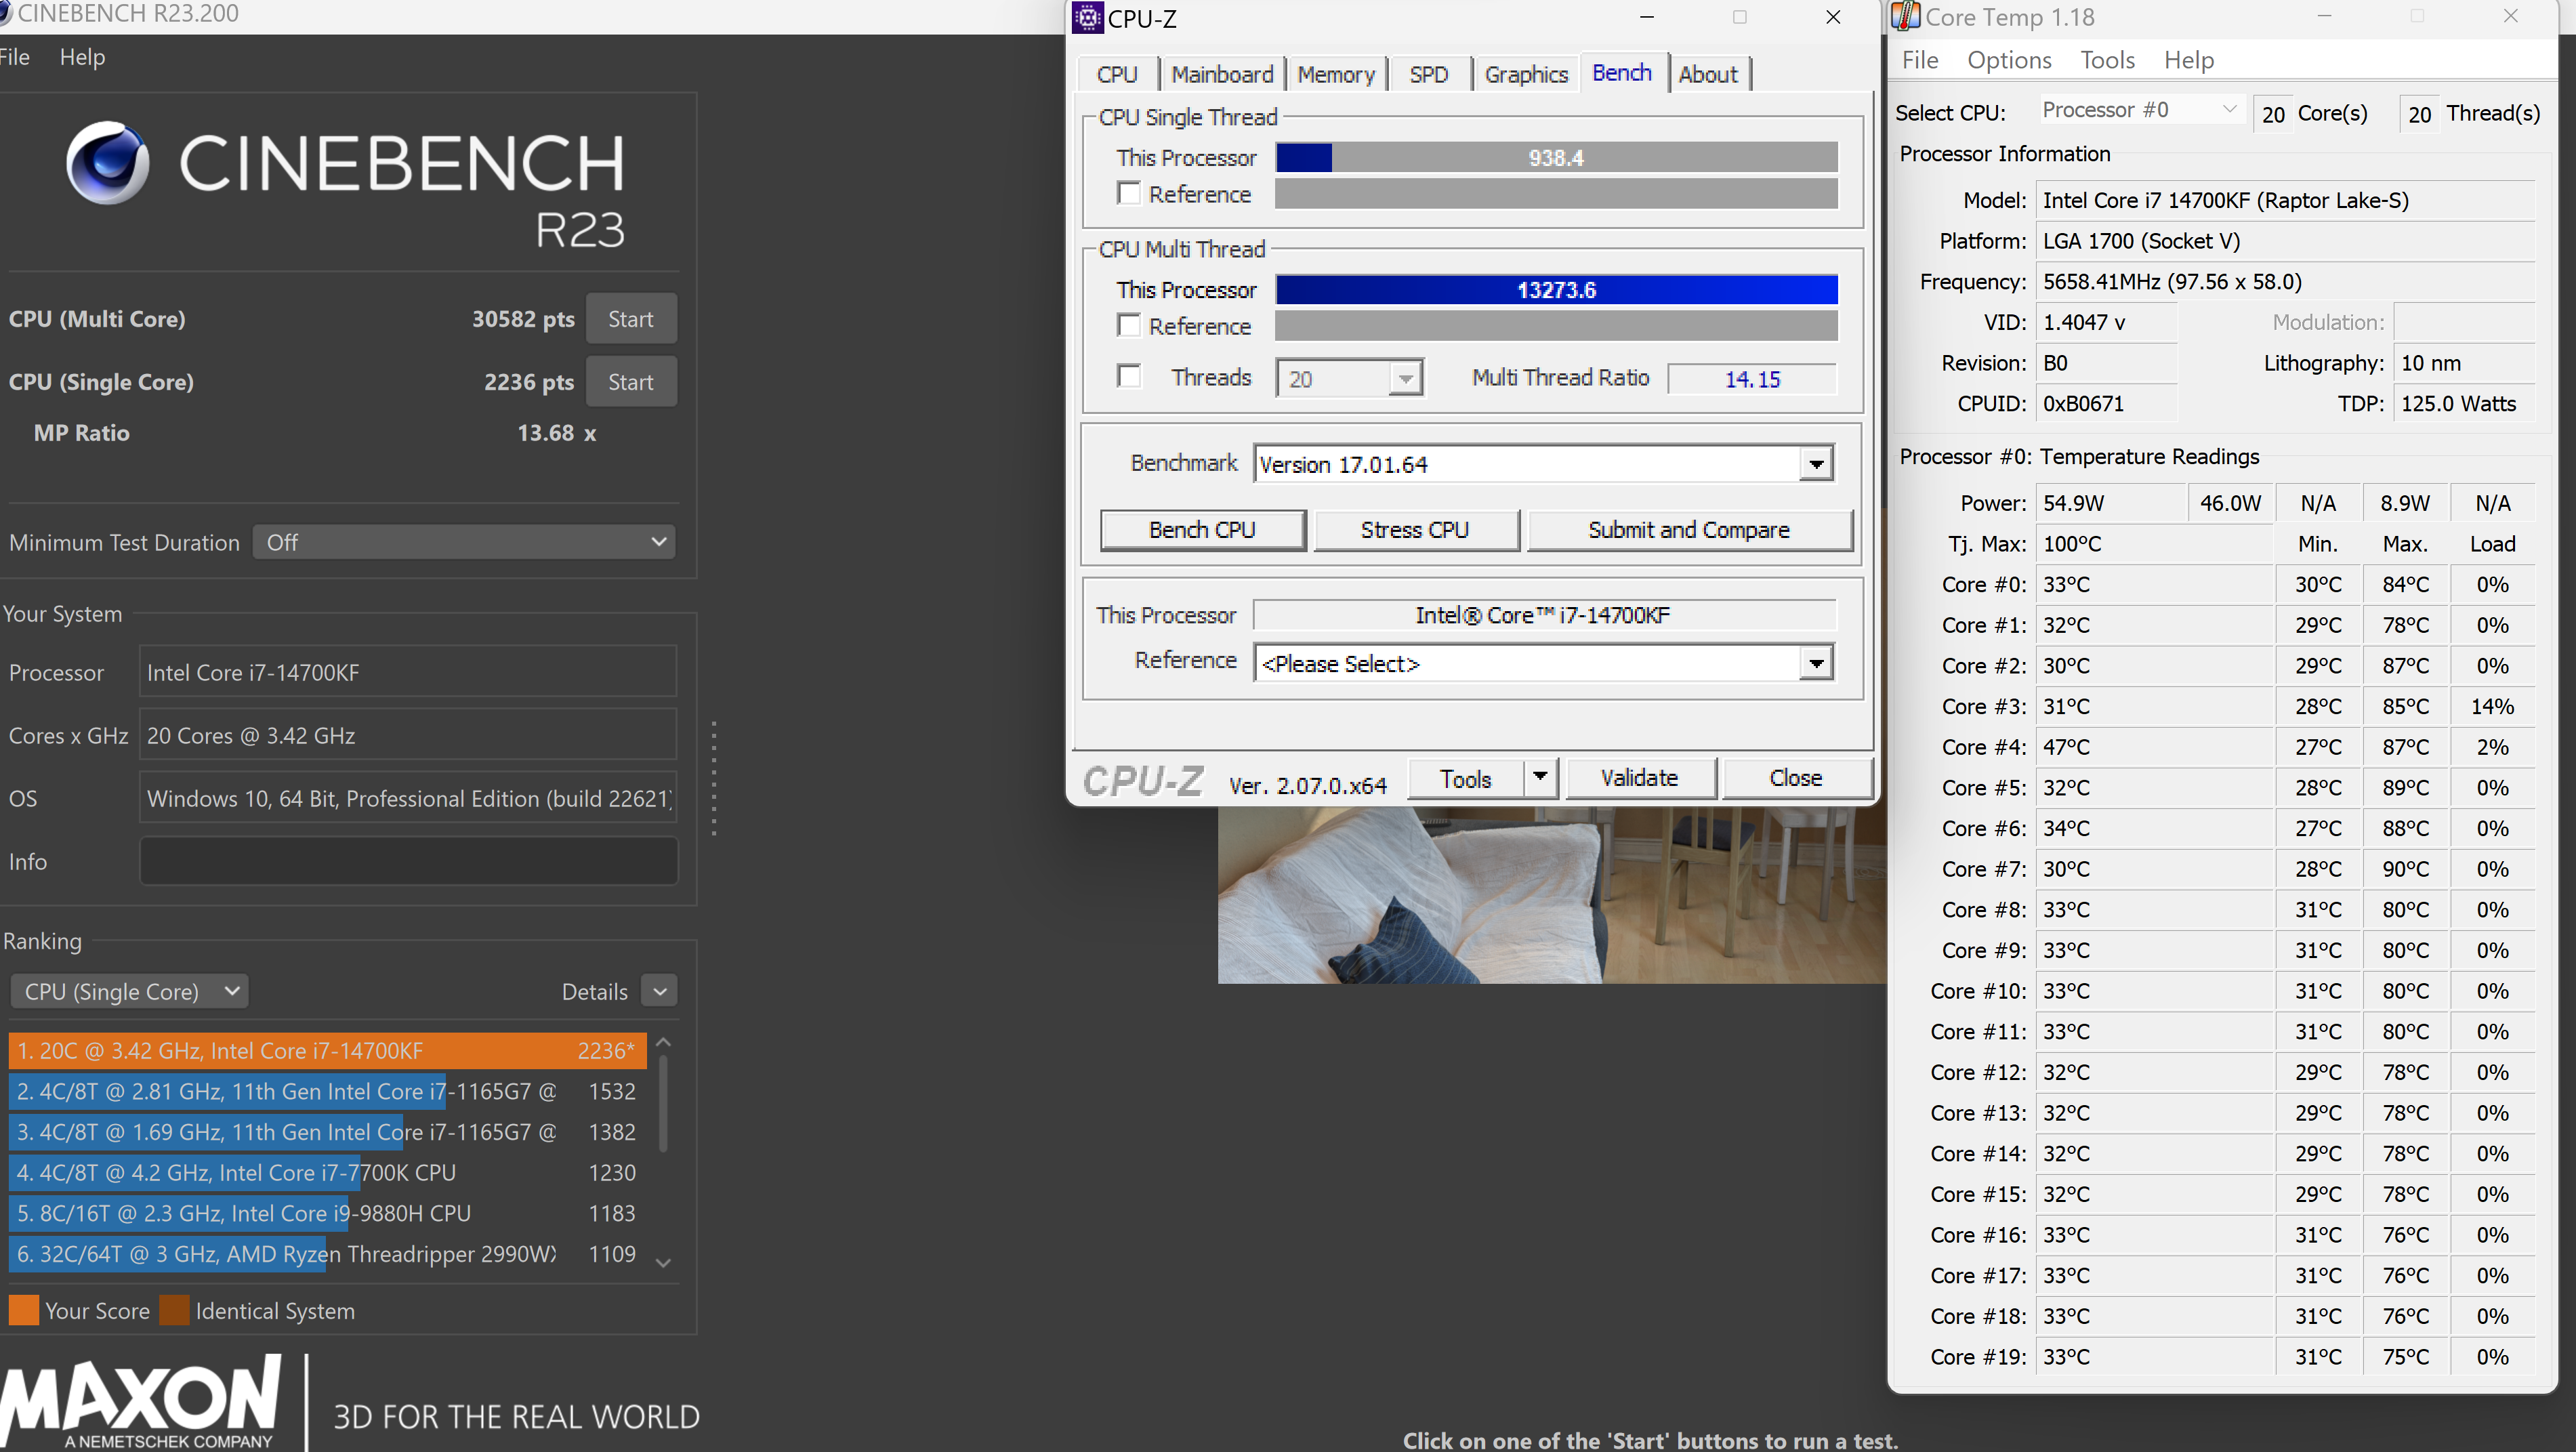Open Core Temp File menu

[1920, 60]
